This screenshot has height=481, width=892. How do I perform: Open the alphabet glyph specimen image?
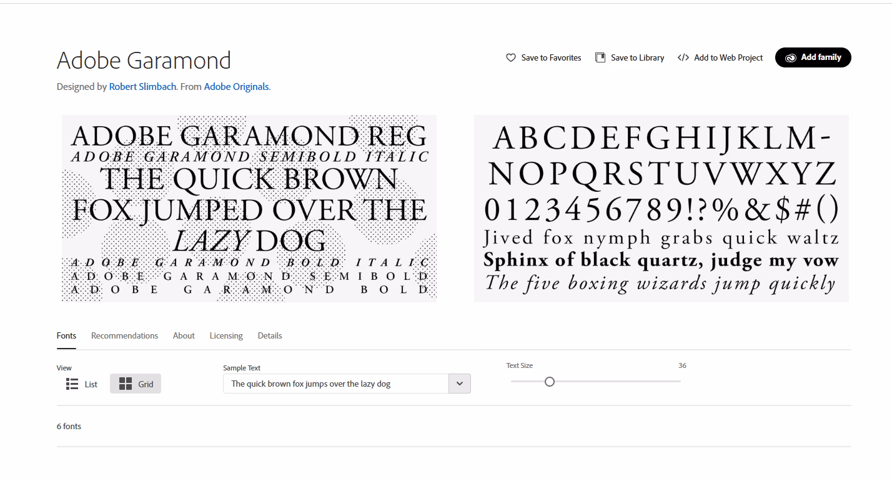click(x=662, y=209)
